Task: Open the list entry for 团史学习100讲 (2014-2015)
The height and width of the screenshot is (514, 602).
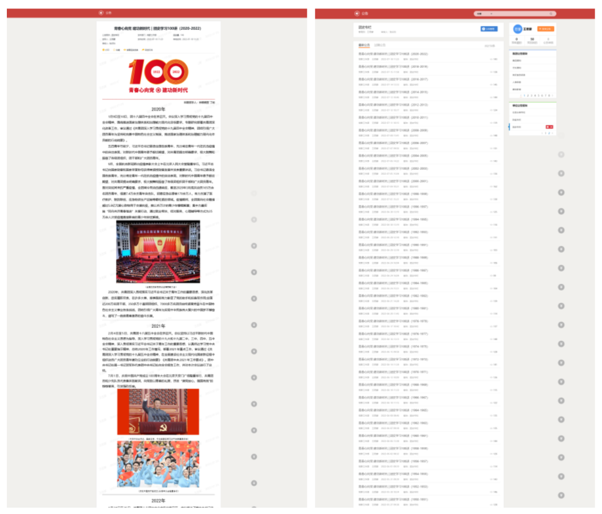Action: coord(393,92)
